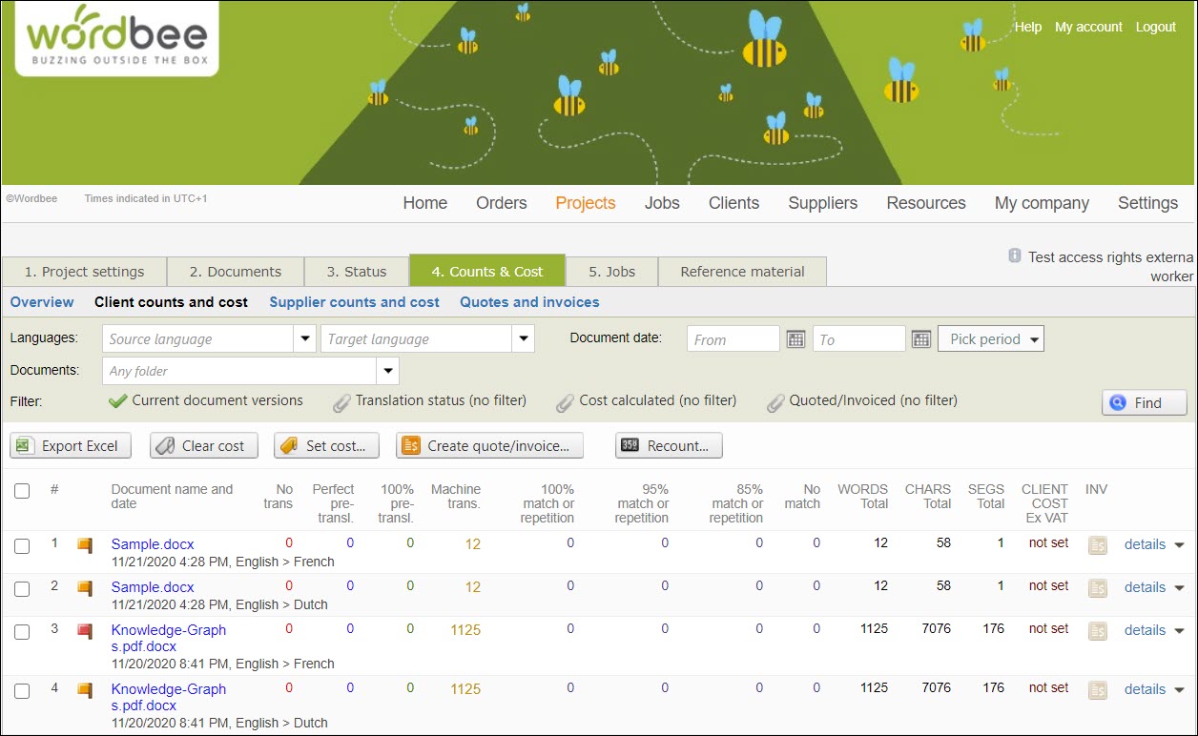Screen dimensions: 1198x736
Task: Switch to the Supplier counts and cost tab
Action: click(x=354, y=302)
